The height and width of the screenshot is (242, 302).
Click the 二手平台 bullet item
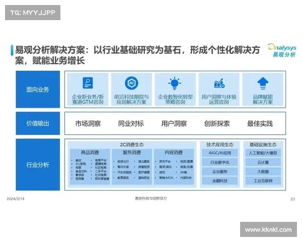pos(101,171)
